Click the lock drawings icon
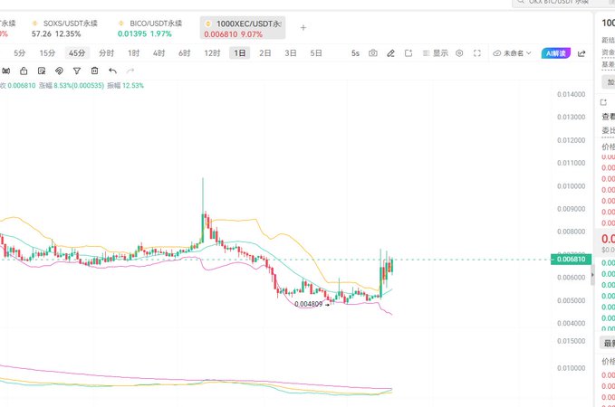 point(24,71)
